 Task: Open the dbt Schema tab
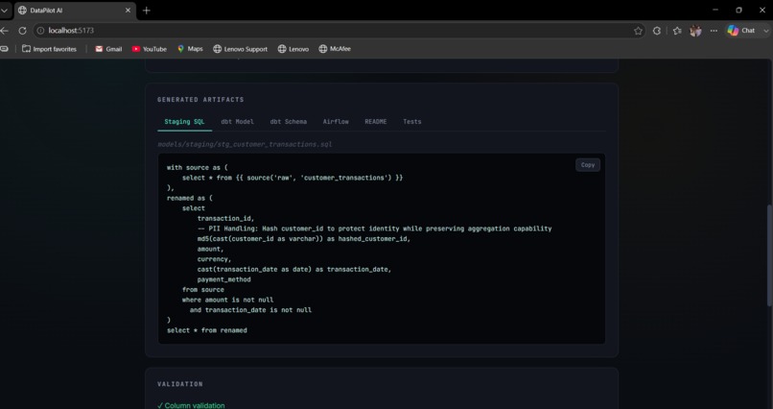tap(289, 122)
